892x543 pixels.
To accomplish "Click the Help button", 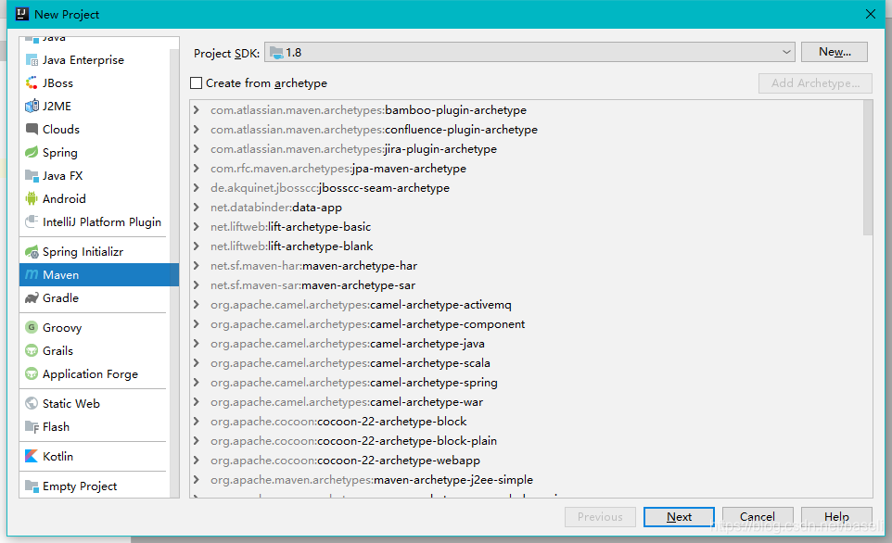I will [x=836, y=517].
